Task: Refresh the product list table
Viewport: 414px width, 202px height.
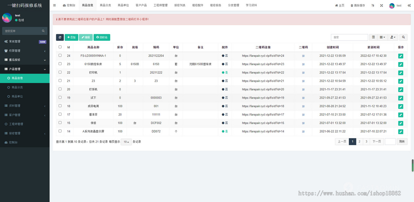Action: tap(60, 37)
